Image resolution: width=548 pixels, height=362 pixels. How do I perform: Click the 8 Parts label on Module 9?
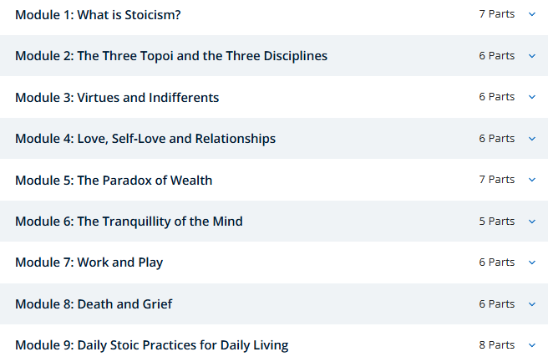pos(496,345)
